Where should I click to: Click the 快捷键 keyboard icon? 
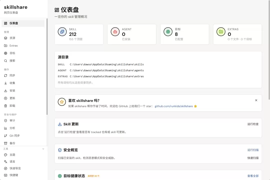coord(5,175)
